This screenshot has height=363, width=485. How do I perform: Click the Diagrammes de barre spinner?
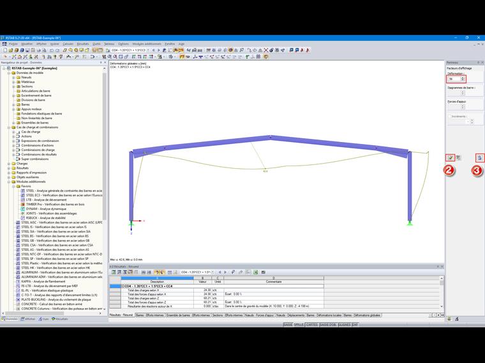tap(463, 92)
